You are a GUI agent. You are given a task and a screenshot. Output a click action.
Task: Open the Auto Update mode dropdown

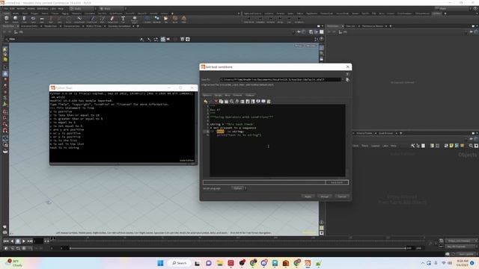point(466,254)
